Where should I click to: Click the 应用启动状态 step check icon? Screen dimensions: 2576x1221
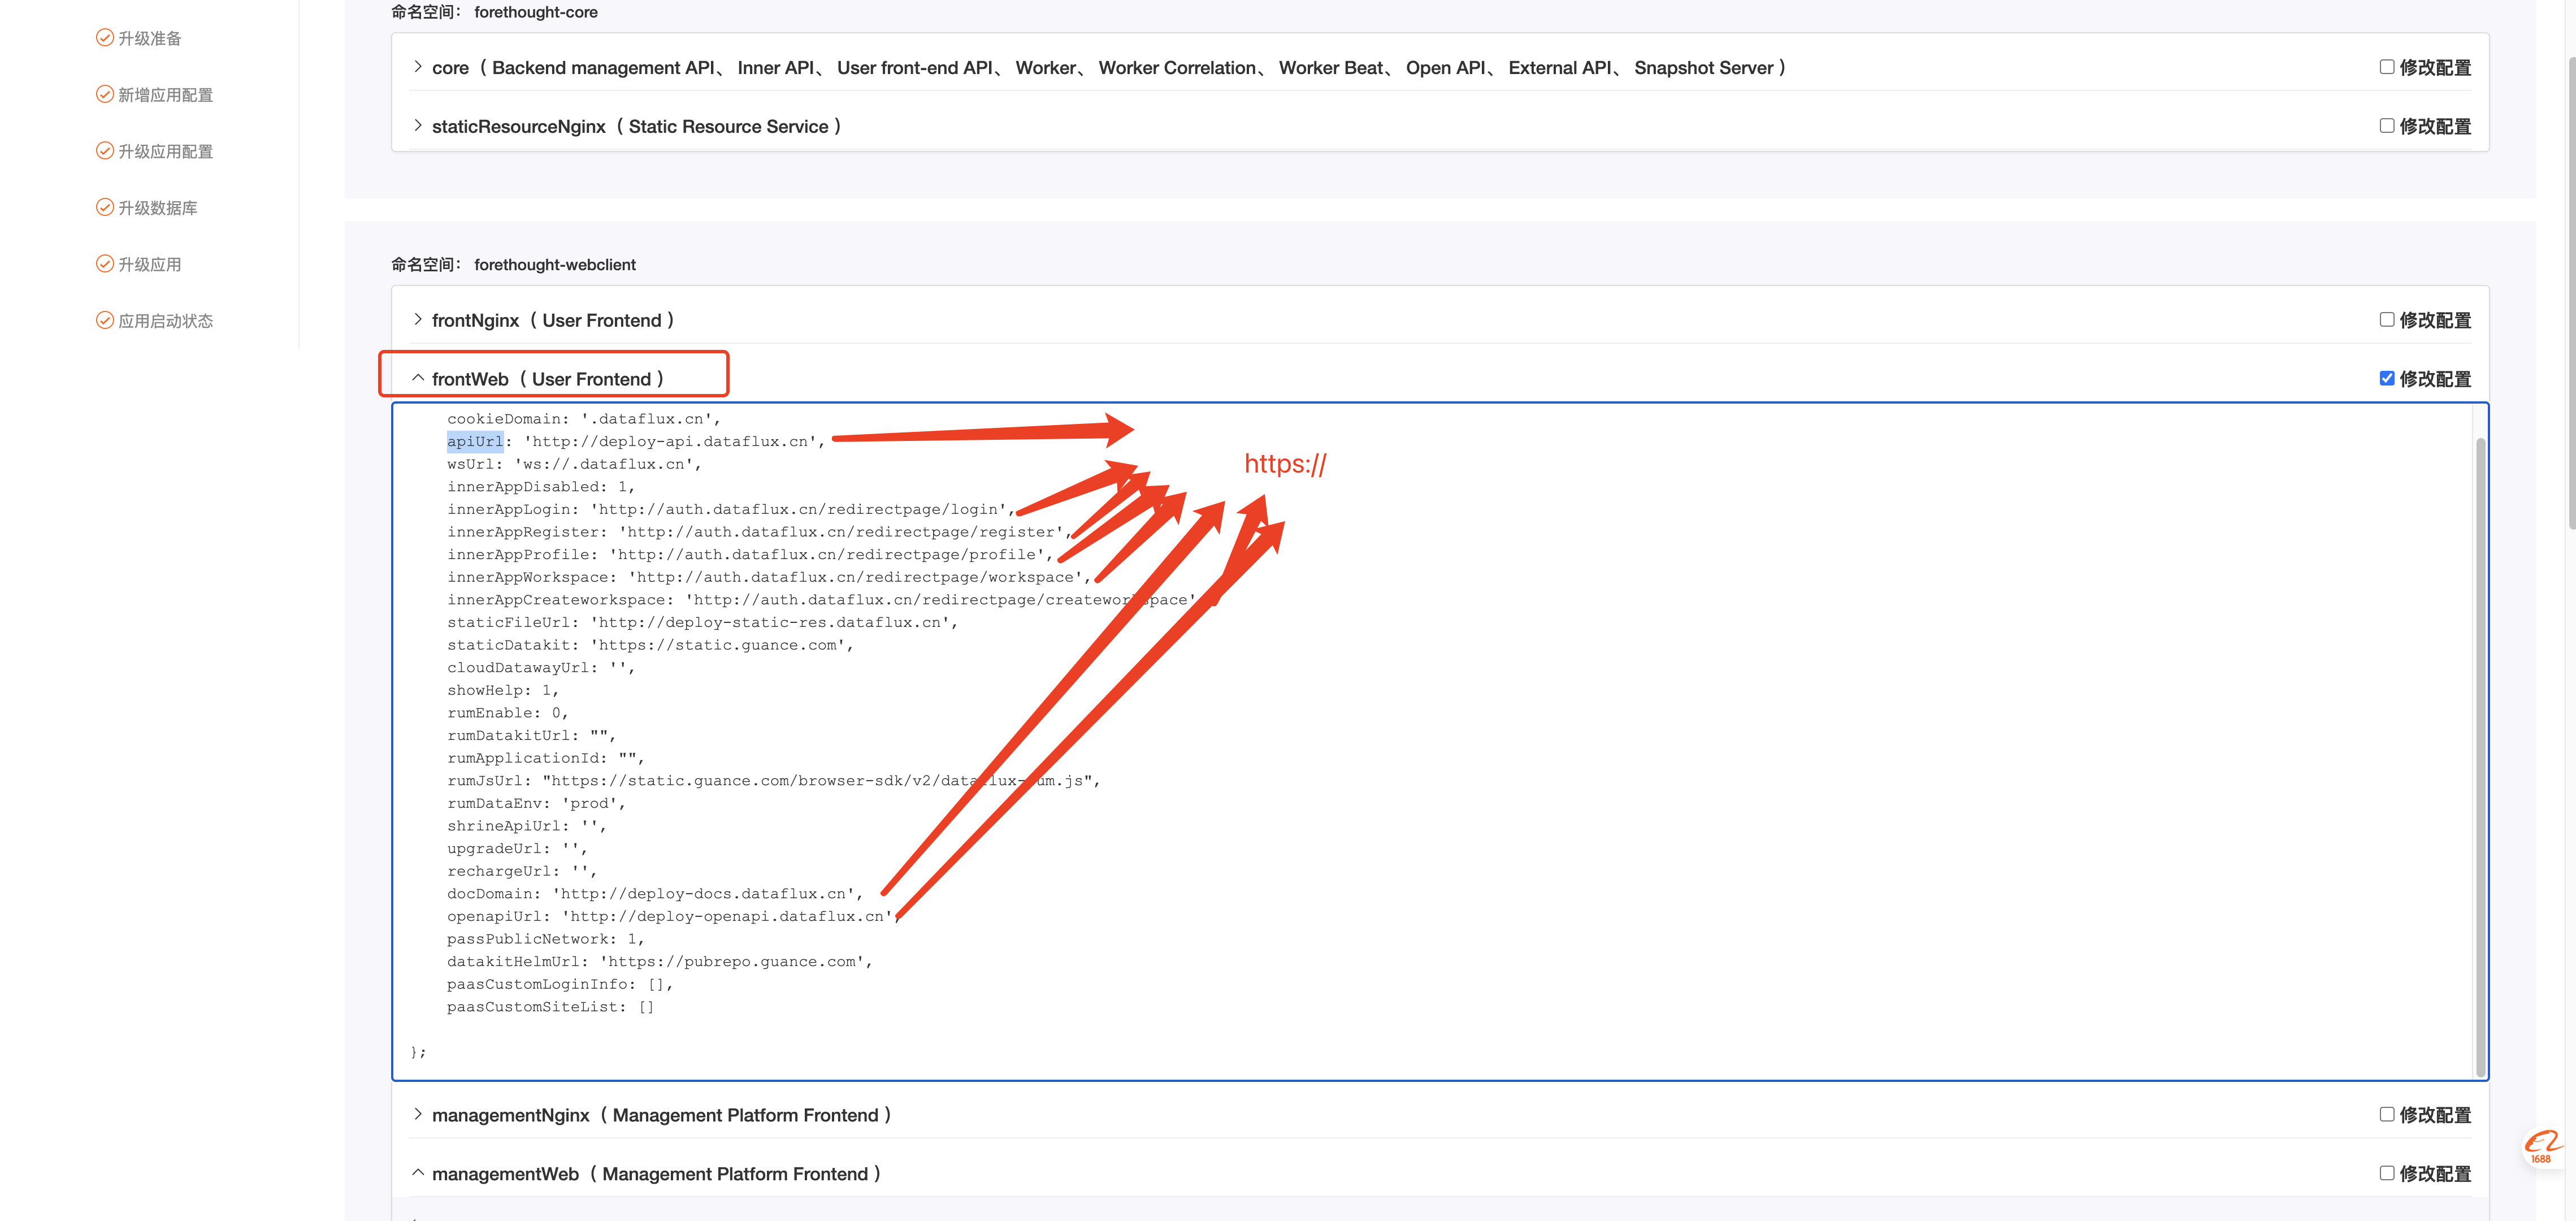tap(104, 320)
